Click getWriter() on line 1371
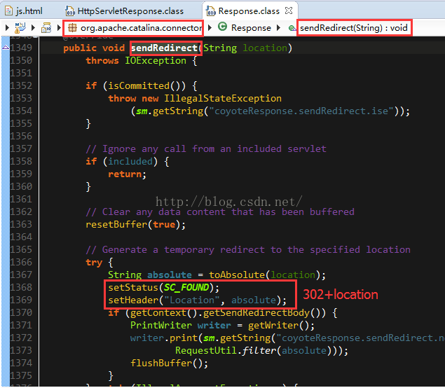 coord(278,326)
